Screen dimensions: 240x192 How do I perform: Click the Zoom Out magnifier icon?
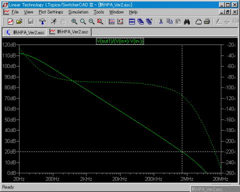tap(91, 21)
